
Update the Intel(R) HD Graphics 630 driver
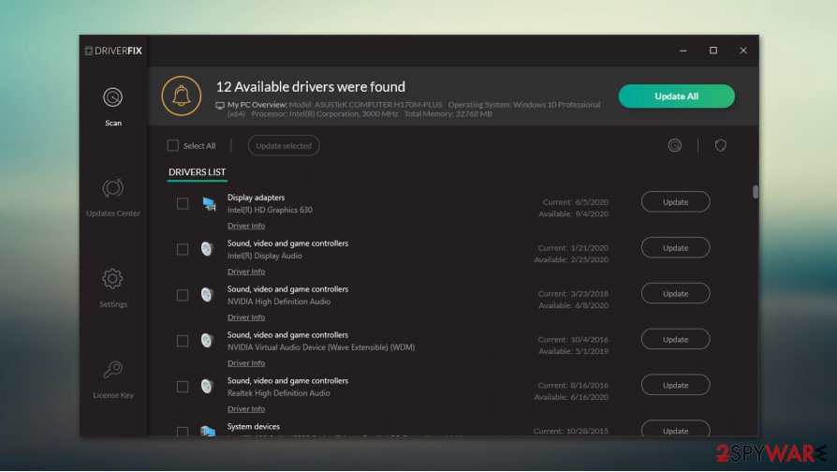tap(675, 202)
